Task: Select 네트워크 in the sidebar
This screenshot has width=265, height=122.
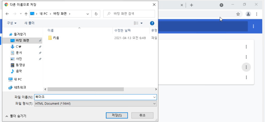Action: pos(20,87)
